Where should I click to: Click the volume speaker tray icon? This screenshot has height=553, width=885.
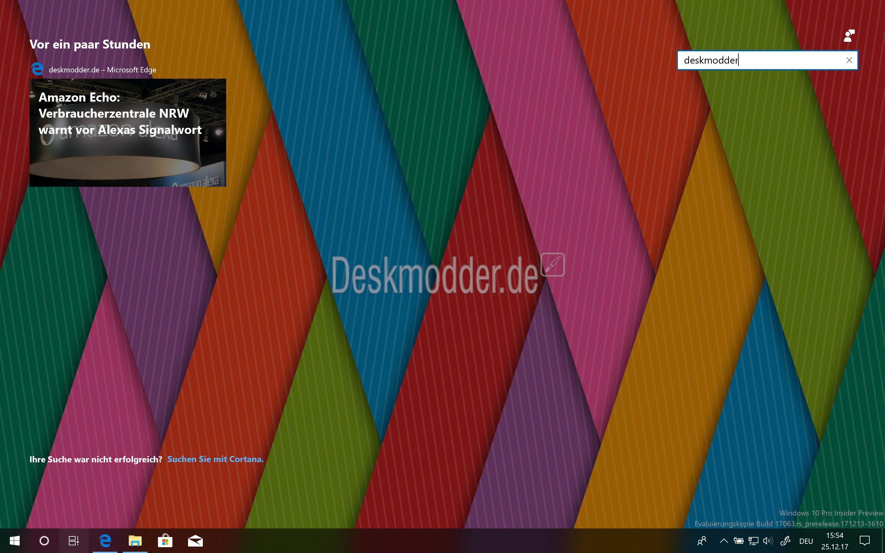(x=768, y=541)
